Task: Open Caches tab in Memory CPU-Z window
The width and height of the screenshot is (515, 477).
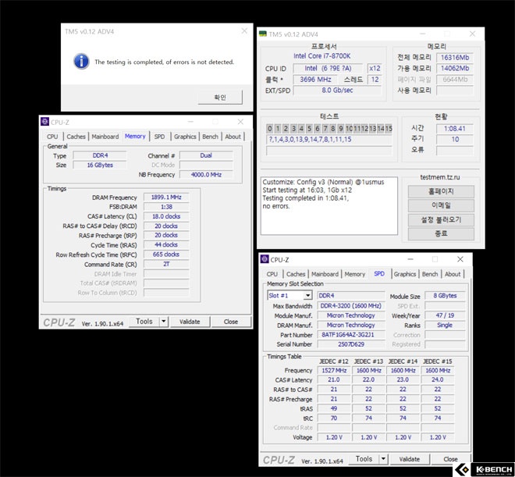Action: [x=76, y=137]
